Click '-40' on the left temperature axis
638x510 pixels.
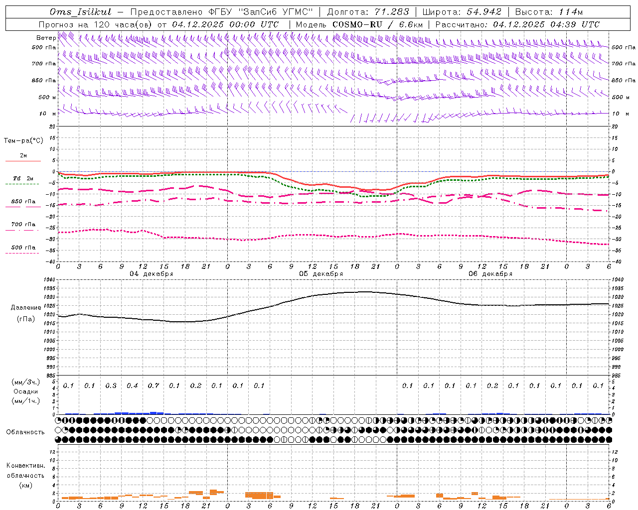(x=50, y=261)
